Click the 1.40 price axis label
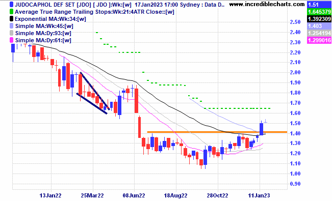The height and width of the screenshot is (201, 332). (295, 133)
